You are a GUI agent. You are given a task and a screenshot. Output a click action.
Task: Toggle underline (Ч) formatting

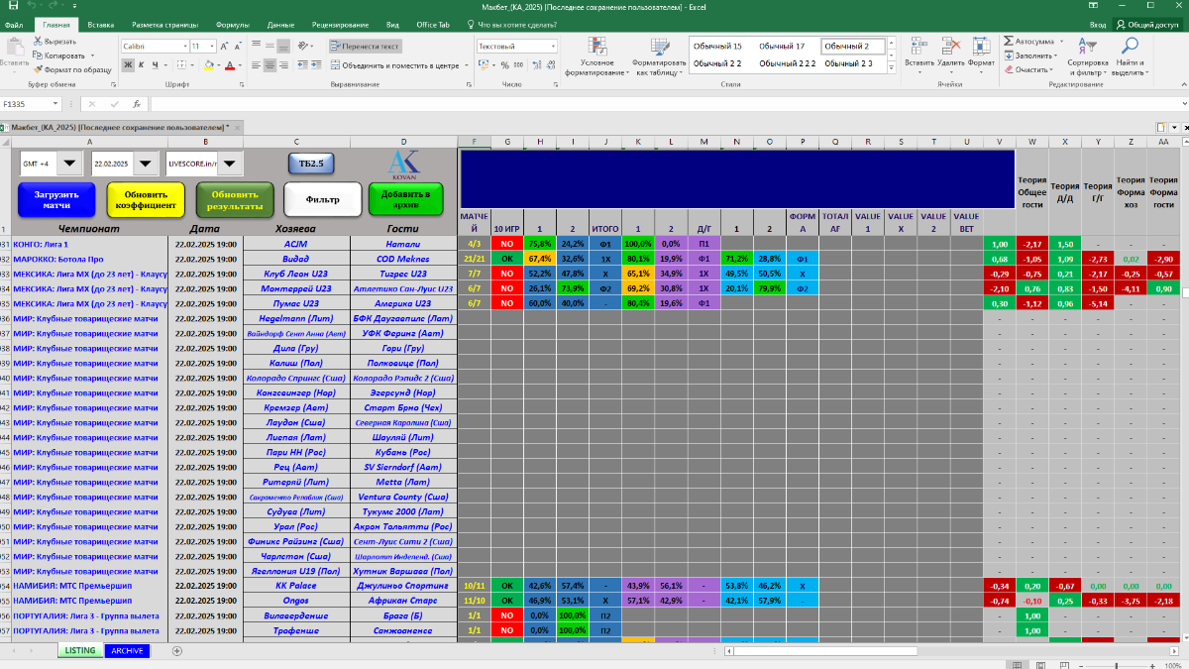(x=157, y=64)
